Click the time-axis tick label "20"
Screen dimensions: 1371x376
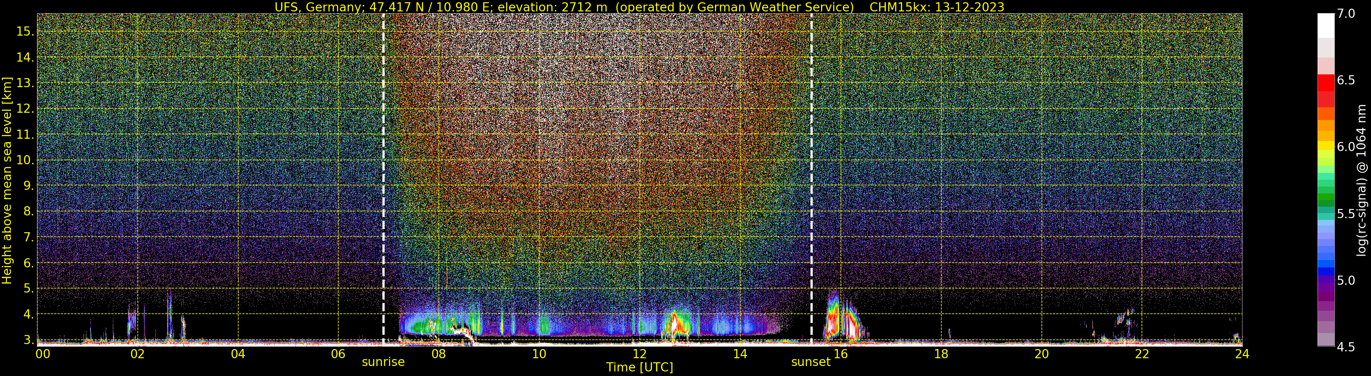coord(1041,354)
